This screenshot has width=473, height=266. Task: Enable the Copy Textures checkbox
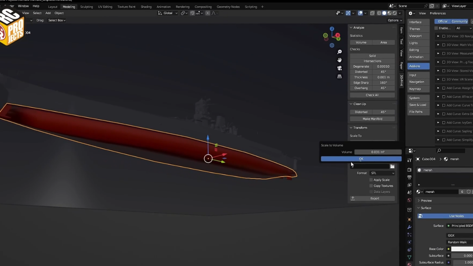(371, 186)
